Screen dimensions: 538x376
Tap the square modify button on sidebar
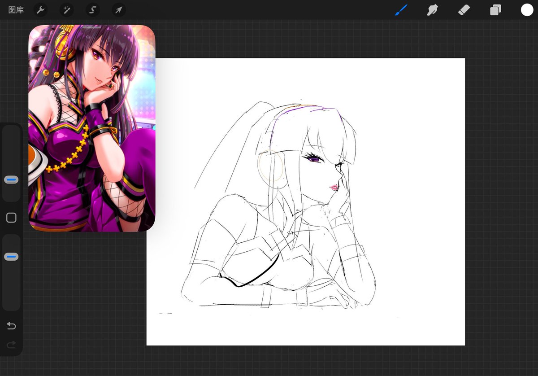tap(11, 218)
